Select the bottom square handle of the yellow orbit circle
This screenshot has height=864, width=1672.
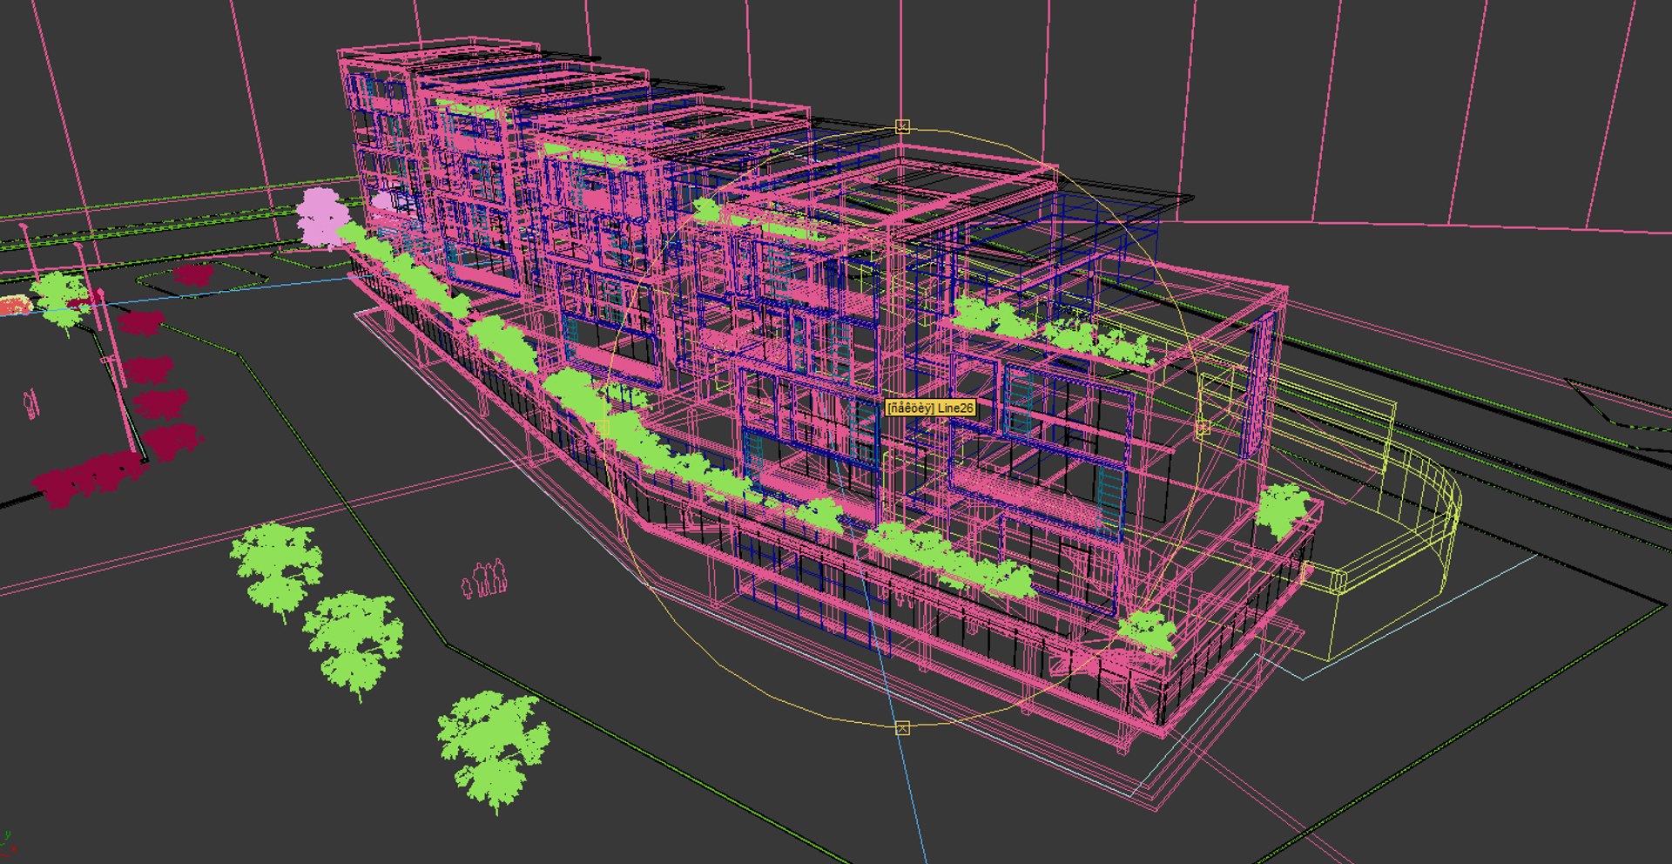[902, 727]
